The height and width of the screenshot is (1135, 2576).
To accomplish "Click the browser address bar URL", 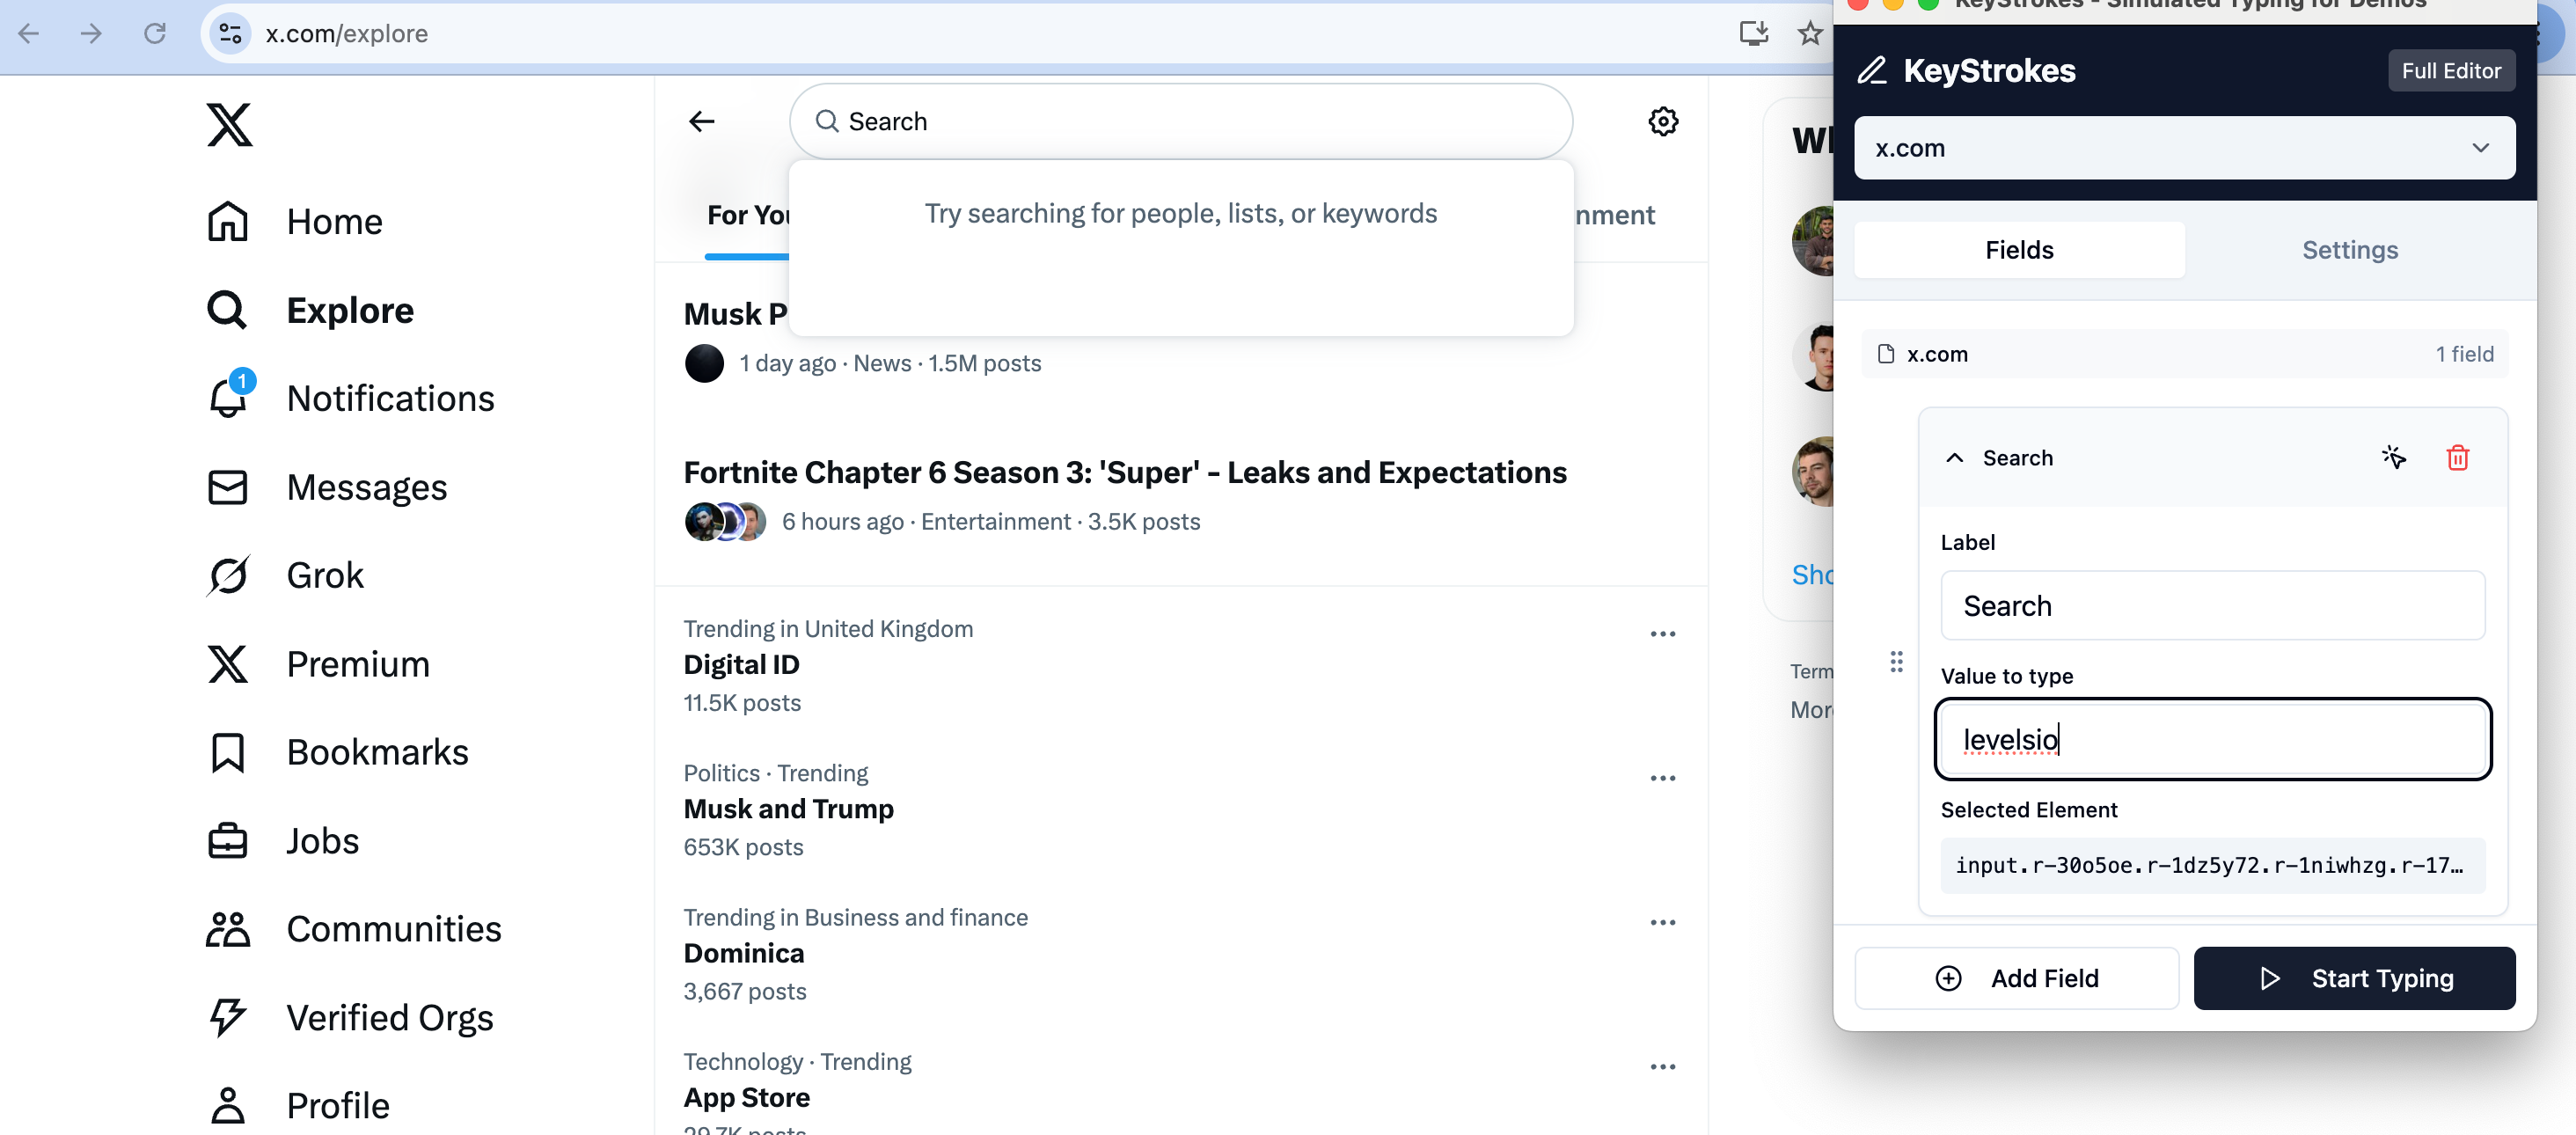I will 346,33.
